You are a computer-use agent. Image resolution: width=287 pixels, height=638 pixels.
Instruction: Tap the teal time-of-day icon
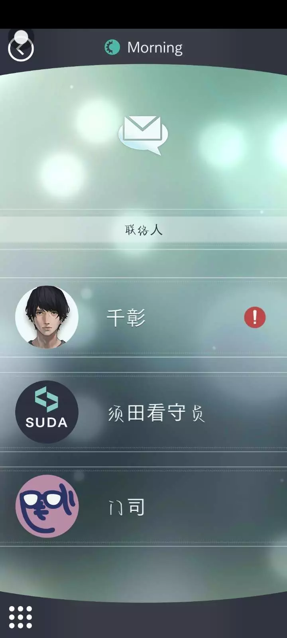112,47
